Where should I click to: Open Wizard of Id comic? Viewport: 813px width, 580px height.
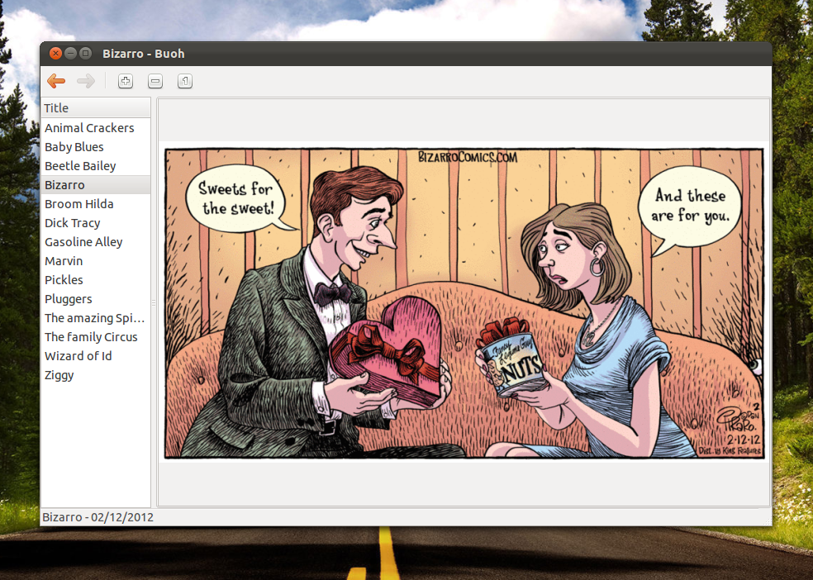(96, 356)
